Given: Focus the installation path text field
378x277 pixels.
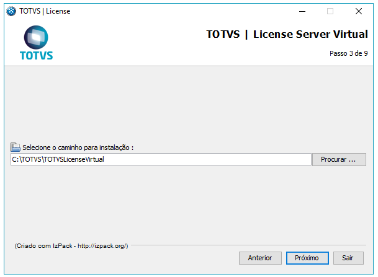Looking at the screenshot, I should [160, 160].
